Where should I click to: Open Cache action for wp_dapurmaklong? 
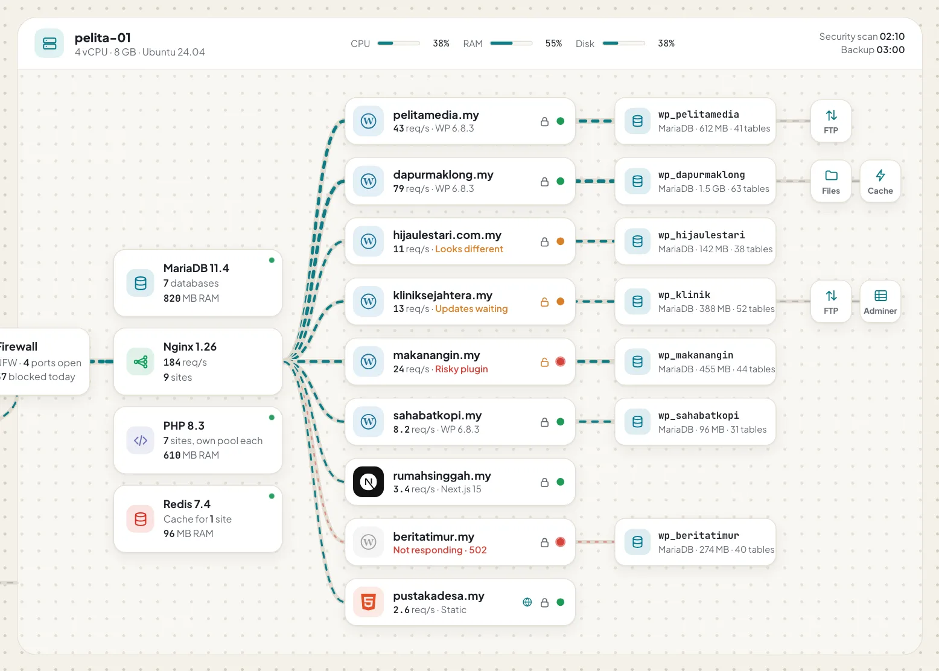tap(880, 181)
